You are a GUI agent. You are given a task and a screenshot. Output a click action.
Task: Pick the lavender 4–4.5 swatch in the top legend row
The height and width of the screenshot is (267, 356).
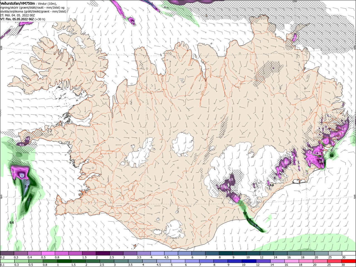click(x=157, y=253)
